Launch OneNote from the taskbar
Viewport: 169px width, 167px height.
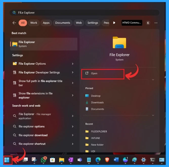click(71, 160)
